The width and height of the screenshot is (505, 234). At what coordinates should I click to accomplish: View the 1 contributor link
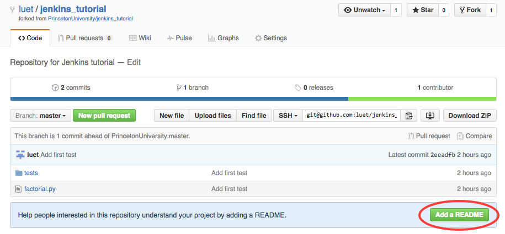(x=435, y=88)
